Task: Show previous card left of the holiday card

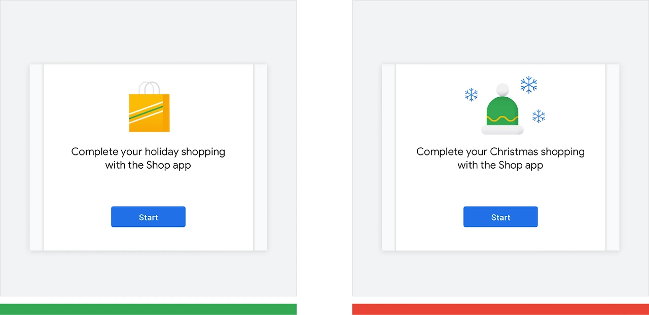Action: coord(37,158)
